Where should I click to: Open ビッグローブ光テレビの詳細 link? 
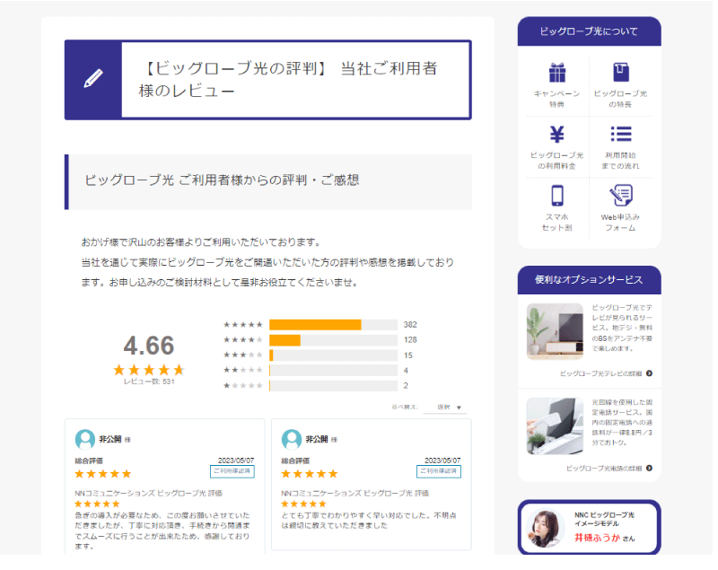600,373
